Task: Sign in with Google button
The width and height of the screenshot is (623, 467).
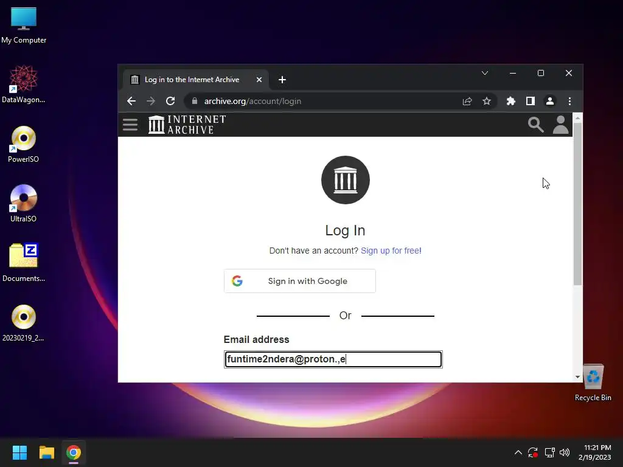Action: pyautogui.click(x=299, y=281)
